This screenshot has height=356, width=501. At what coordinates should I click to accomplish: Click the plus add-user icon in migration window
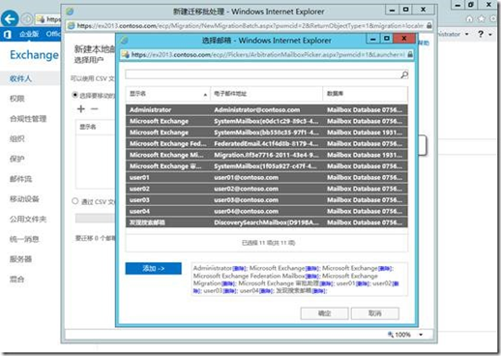pyautogui.click(x=81, y=109)
